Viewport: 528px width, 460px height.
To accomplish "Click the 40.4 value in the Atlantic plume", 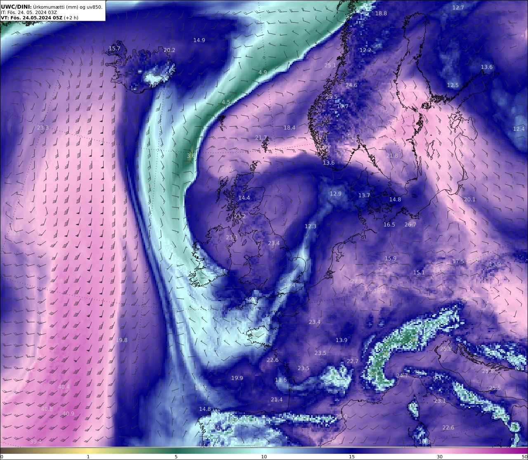I will 64,387.
